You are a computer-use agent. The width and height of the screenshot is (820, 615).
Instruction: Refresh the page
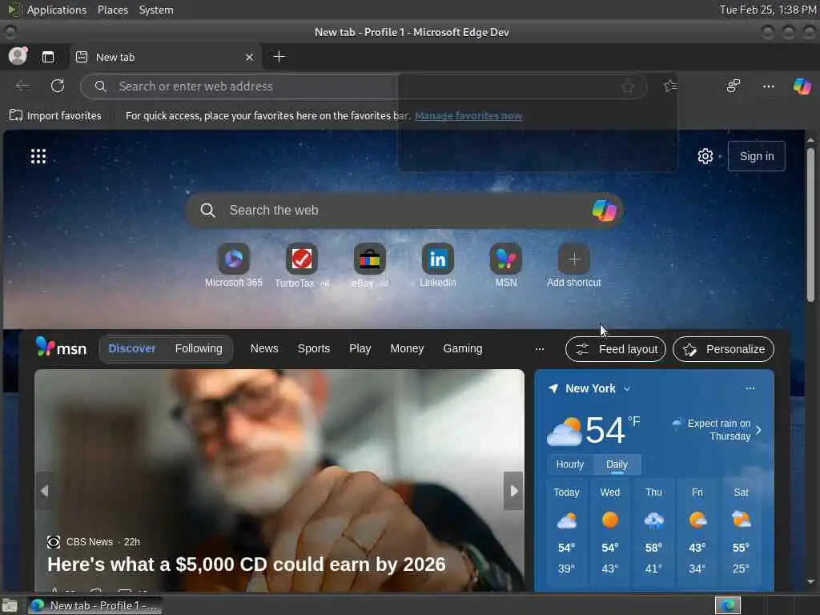[58, 86]
